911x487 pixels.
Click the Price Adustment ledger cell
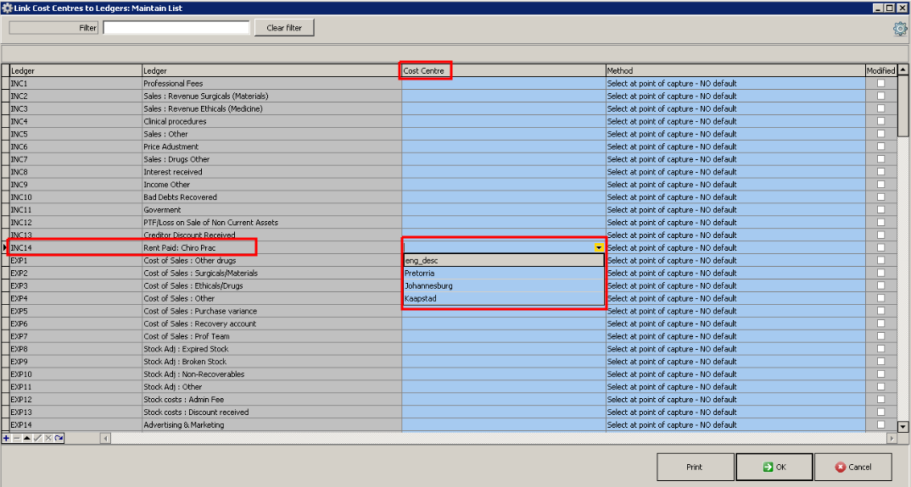click(271, 147)
